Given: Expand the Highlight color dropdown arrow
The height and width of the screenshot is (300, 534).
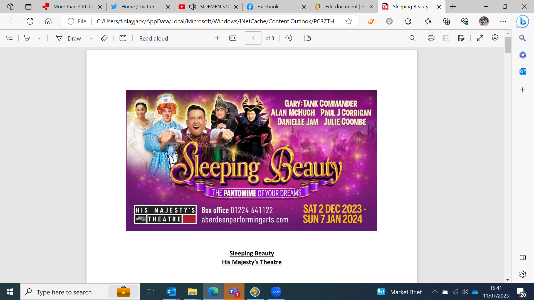Looking at the screenshot, I should click(x=39, y=39).
